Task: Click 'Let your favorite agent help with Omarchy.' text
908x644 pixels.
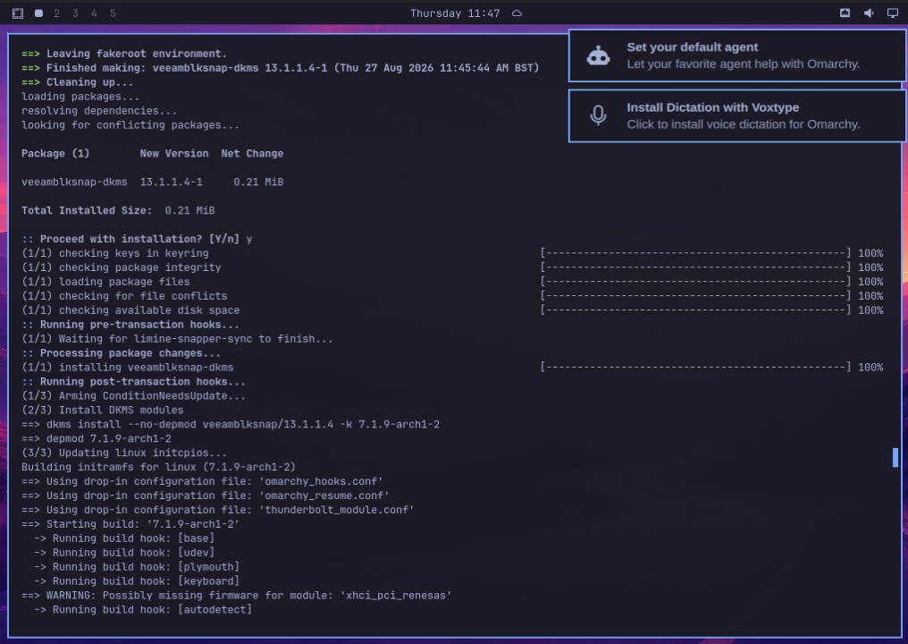Action: (x=744, y=64)
